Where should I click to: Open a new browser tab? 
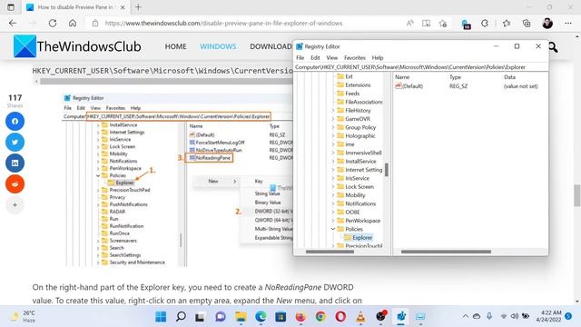tap(138, 7)
